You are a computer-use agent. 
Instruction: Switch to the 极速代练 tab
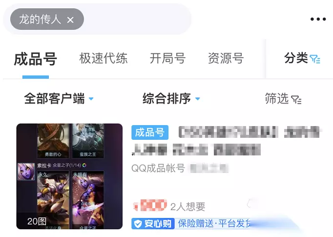[x=103, y=58]
